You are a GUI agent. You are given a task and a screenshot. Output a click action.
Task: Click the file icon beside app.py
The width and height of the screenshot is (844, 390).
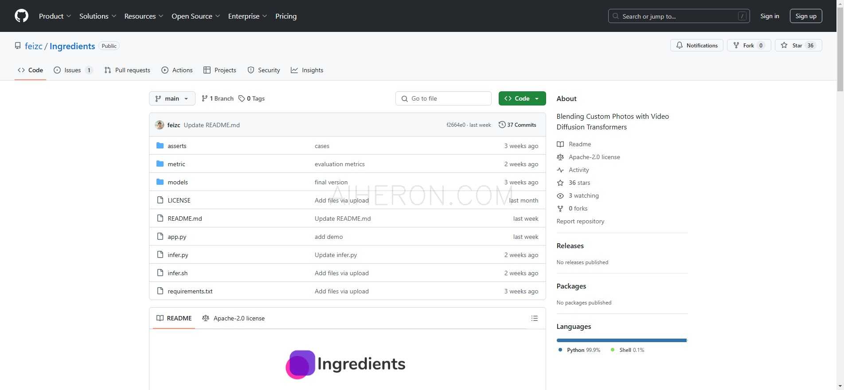(x=160, y=237)
